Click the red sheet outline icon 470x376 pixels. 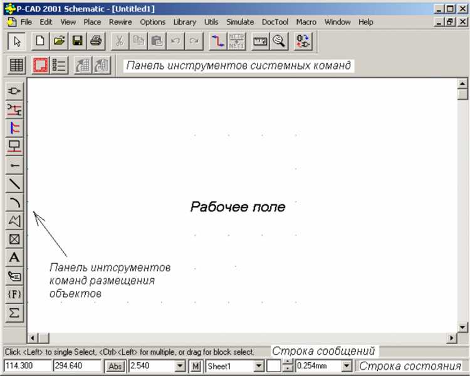41,65
